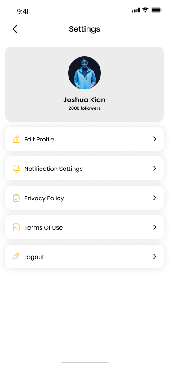This screenshot has width=169, height=367.
Task: Expand Notification Settings using its chevron
Action: [155, 168]
